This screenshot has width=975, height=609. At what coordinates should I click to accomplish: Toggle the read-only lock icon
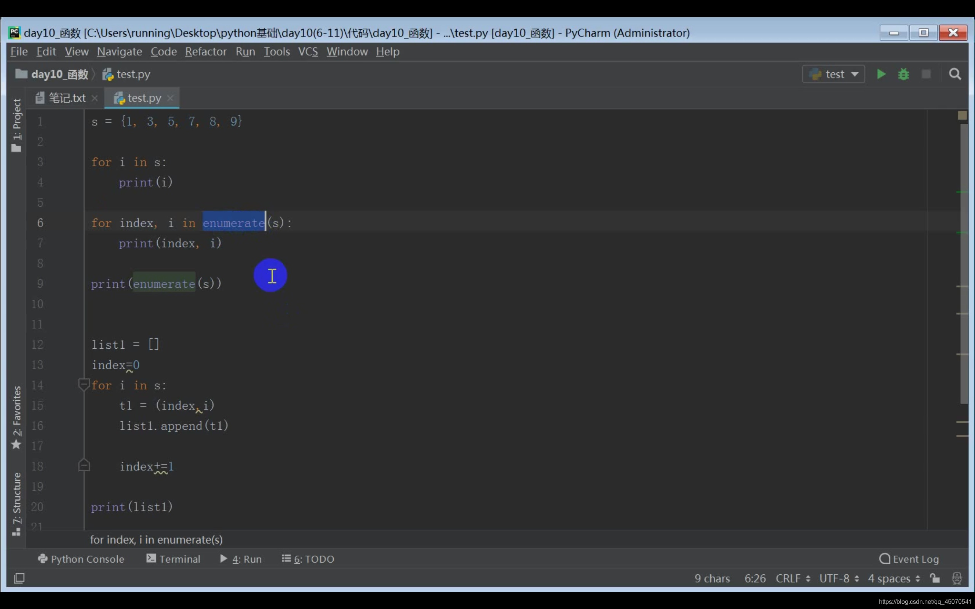point(935,579)
